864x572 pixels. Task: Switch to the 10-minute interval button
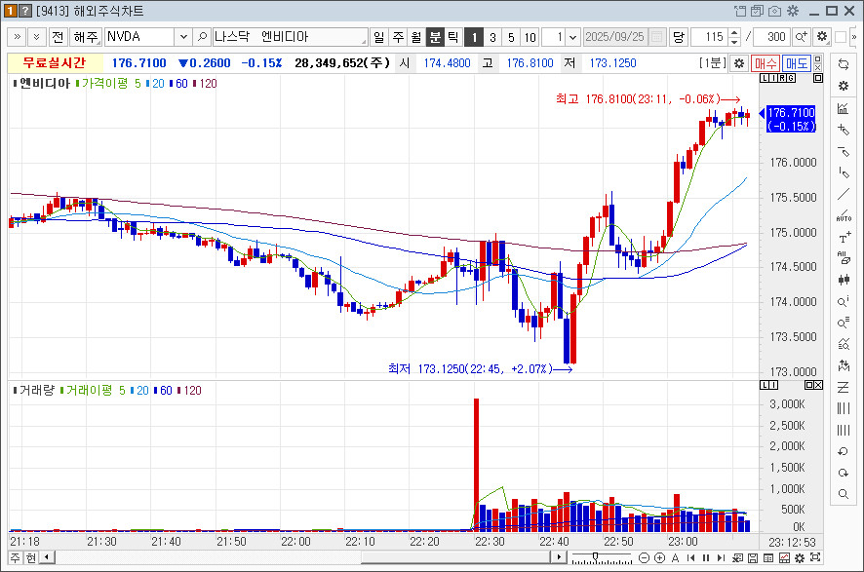click(x=530, y=37)
